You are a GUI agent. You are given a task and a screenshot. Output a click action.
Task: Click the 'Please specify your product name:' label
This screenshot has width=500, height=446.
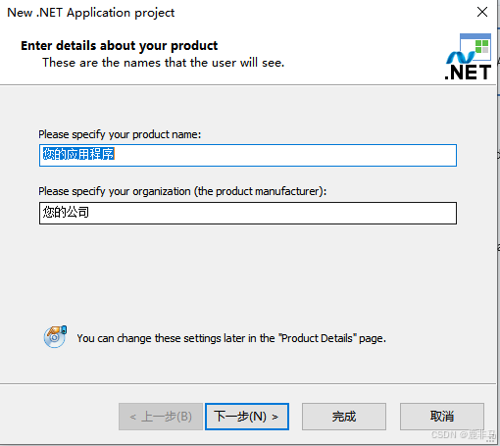120,134
